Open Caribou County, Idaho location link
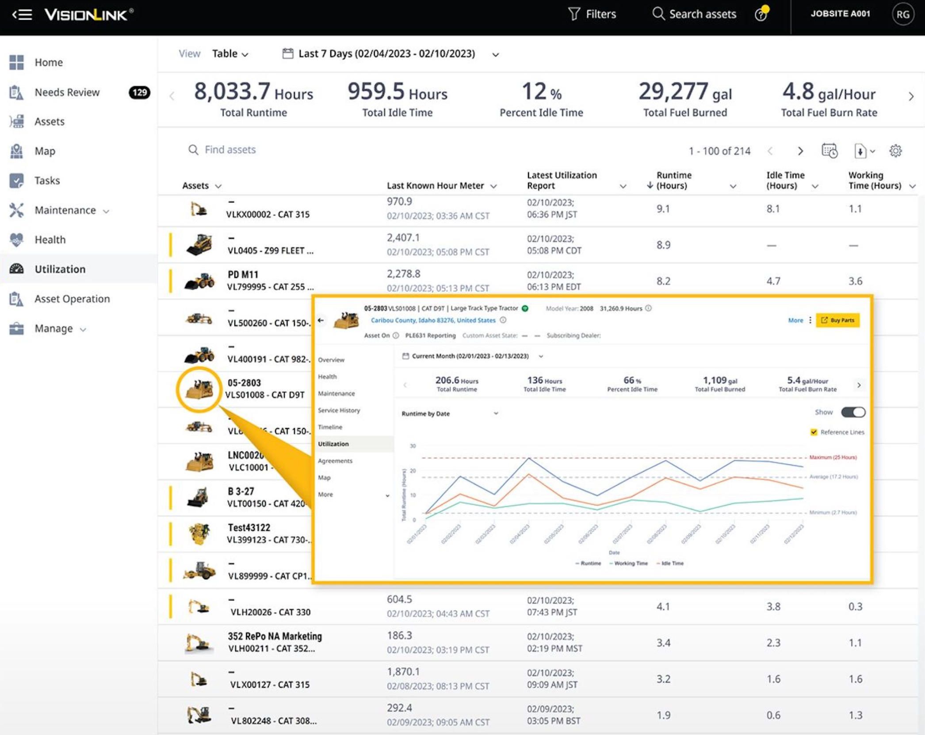This screenshot has width=925, height=735. click(x=432, y=320)
